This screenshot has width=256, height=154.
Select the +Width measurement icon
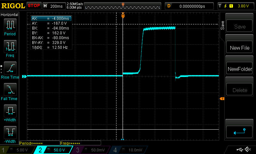10,113
